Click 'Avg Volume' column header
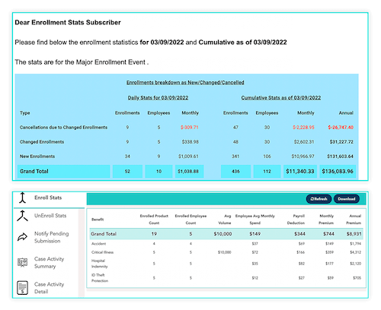 click(225, 220)
